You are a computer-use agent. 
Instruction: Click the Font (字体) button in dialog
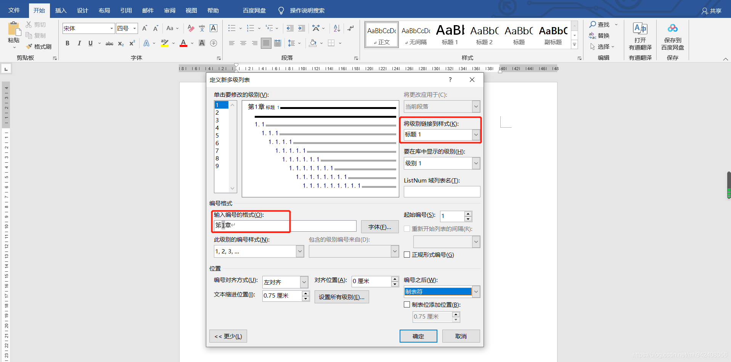(380, 227)
